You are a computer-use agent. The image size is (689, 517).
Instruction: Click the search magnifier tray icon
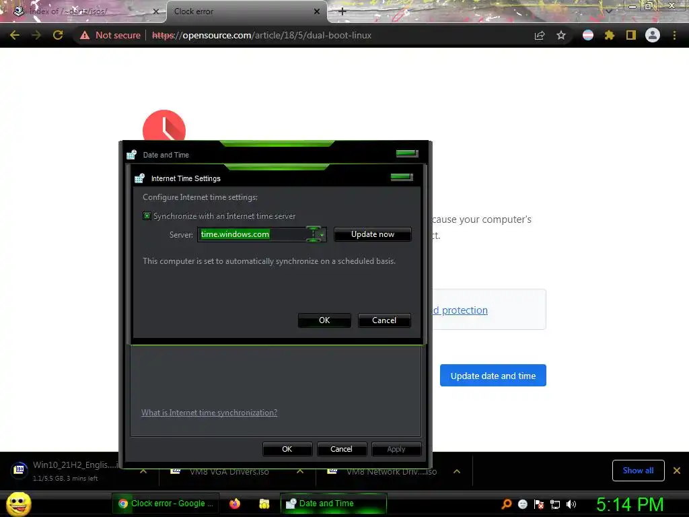(506, 504)
